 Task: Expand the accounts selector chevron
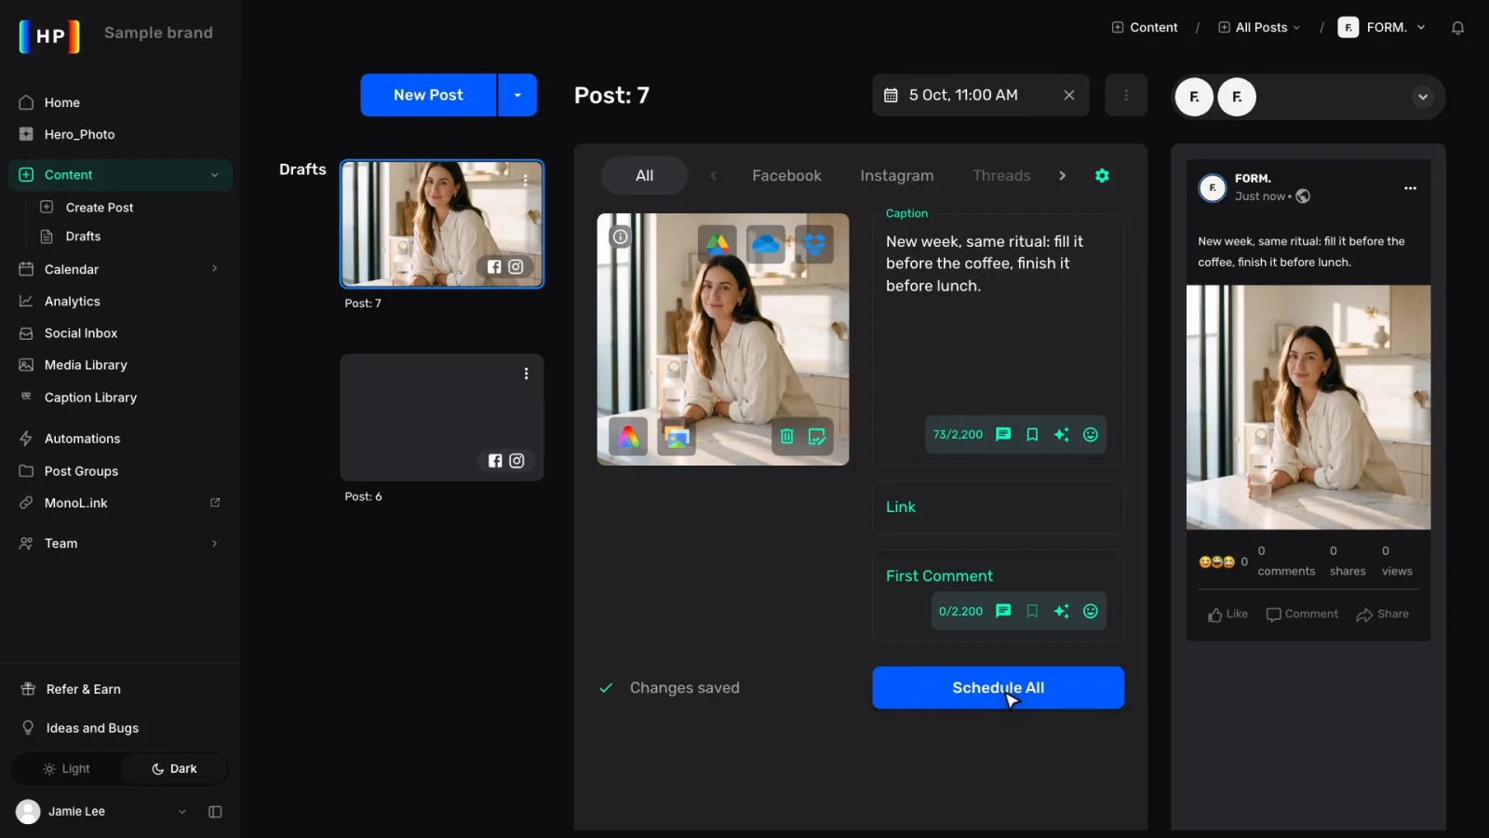pyautogui.click(x=1423, y=97)
